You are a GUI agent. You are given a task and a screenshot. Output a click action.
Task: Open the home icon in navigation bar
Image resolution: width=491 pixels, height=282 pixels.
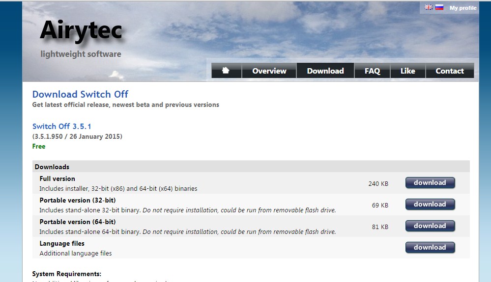226,71
